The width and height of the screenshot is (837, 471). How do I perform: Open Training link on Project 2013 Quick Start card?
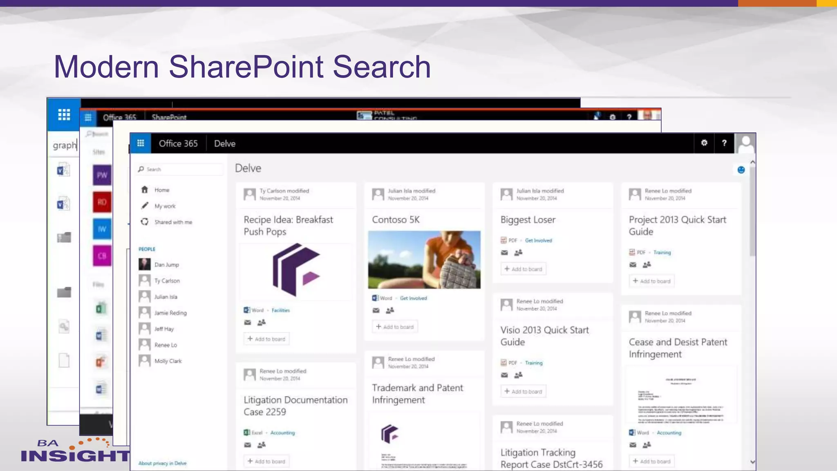coord(662,252)
